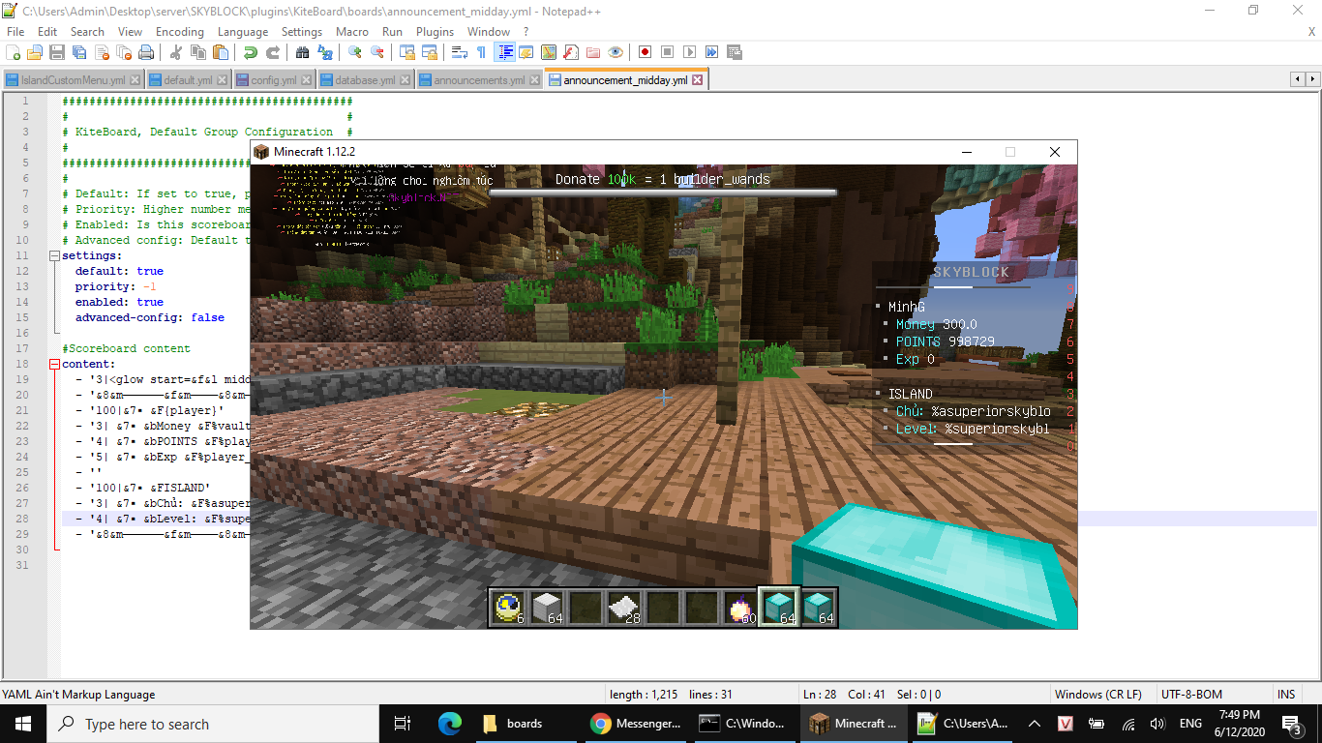This screenshot has height=743, width=1322.
Task: Switch to the announcements.yml tab
Action: click(x=479, y=80)
